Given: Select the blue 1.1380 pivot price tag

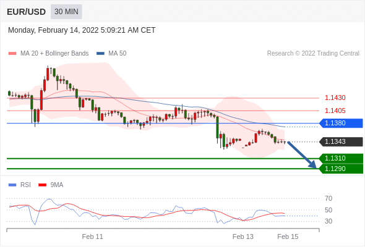Looking at the screenshot, I should pos(341,123).
